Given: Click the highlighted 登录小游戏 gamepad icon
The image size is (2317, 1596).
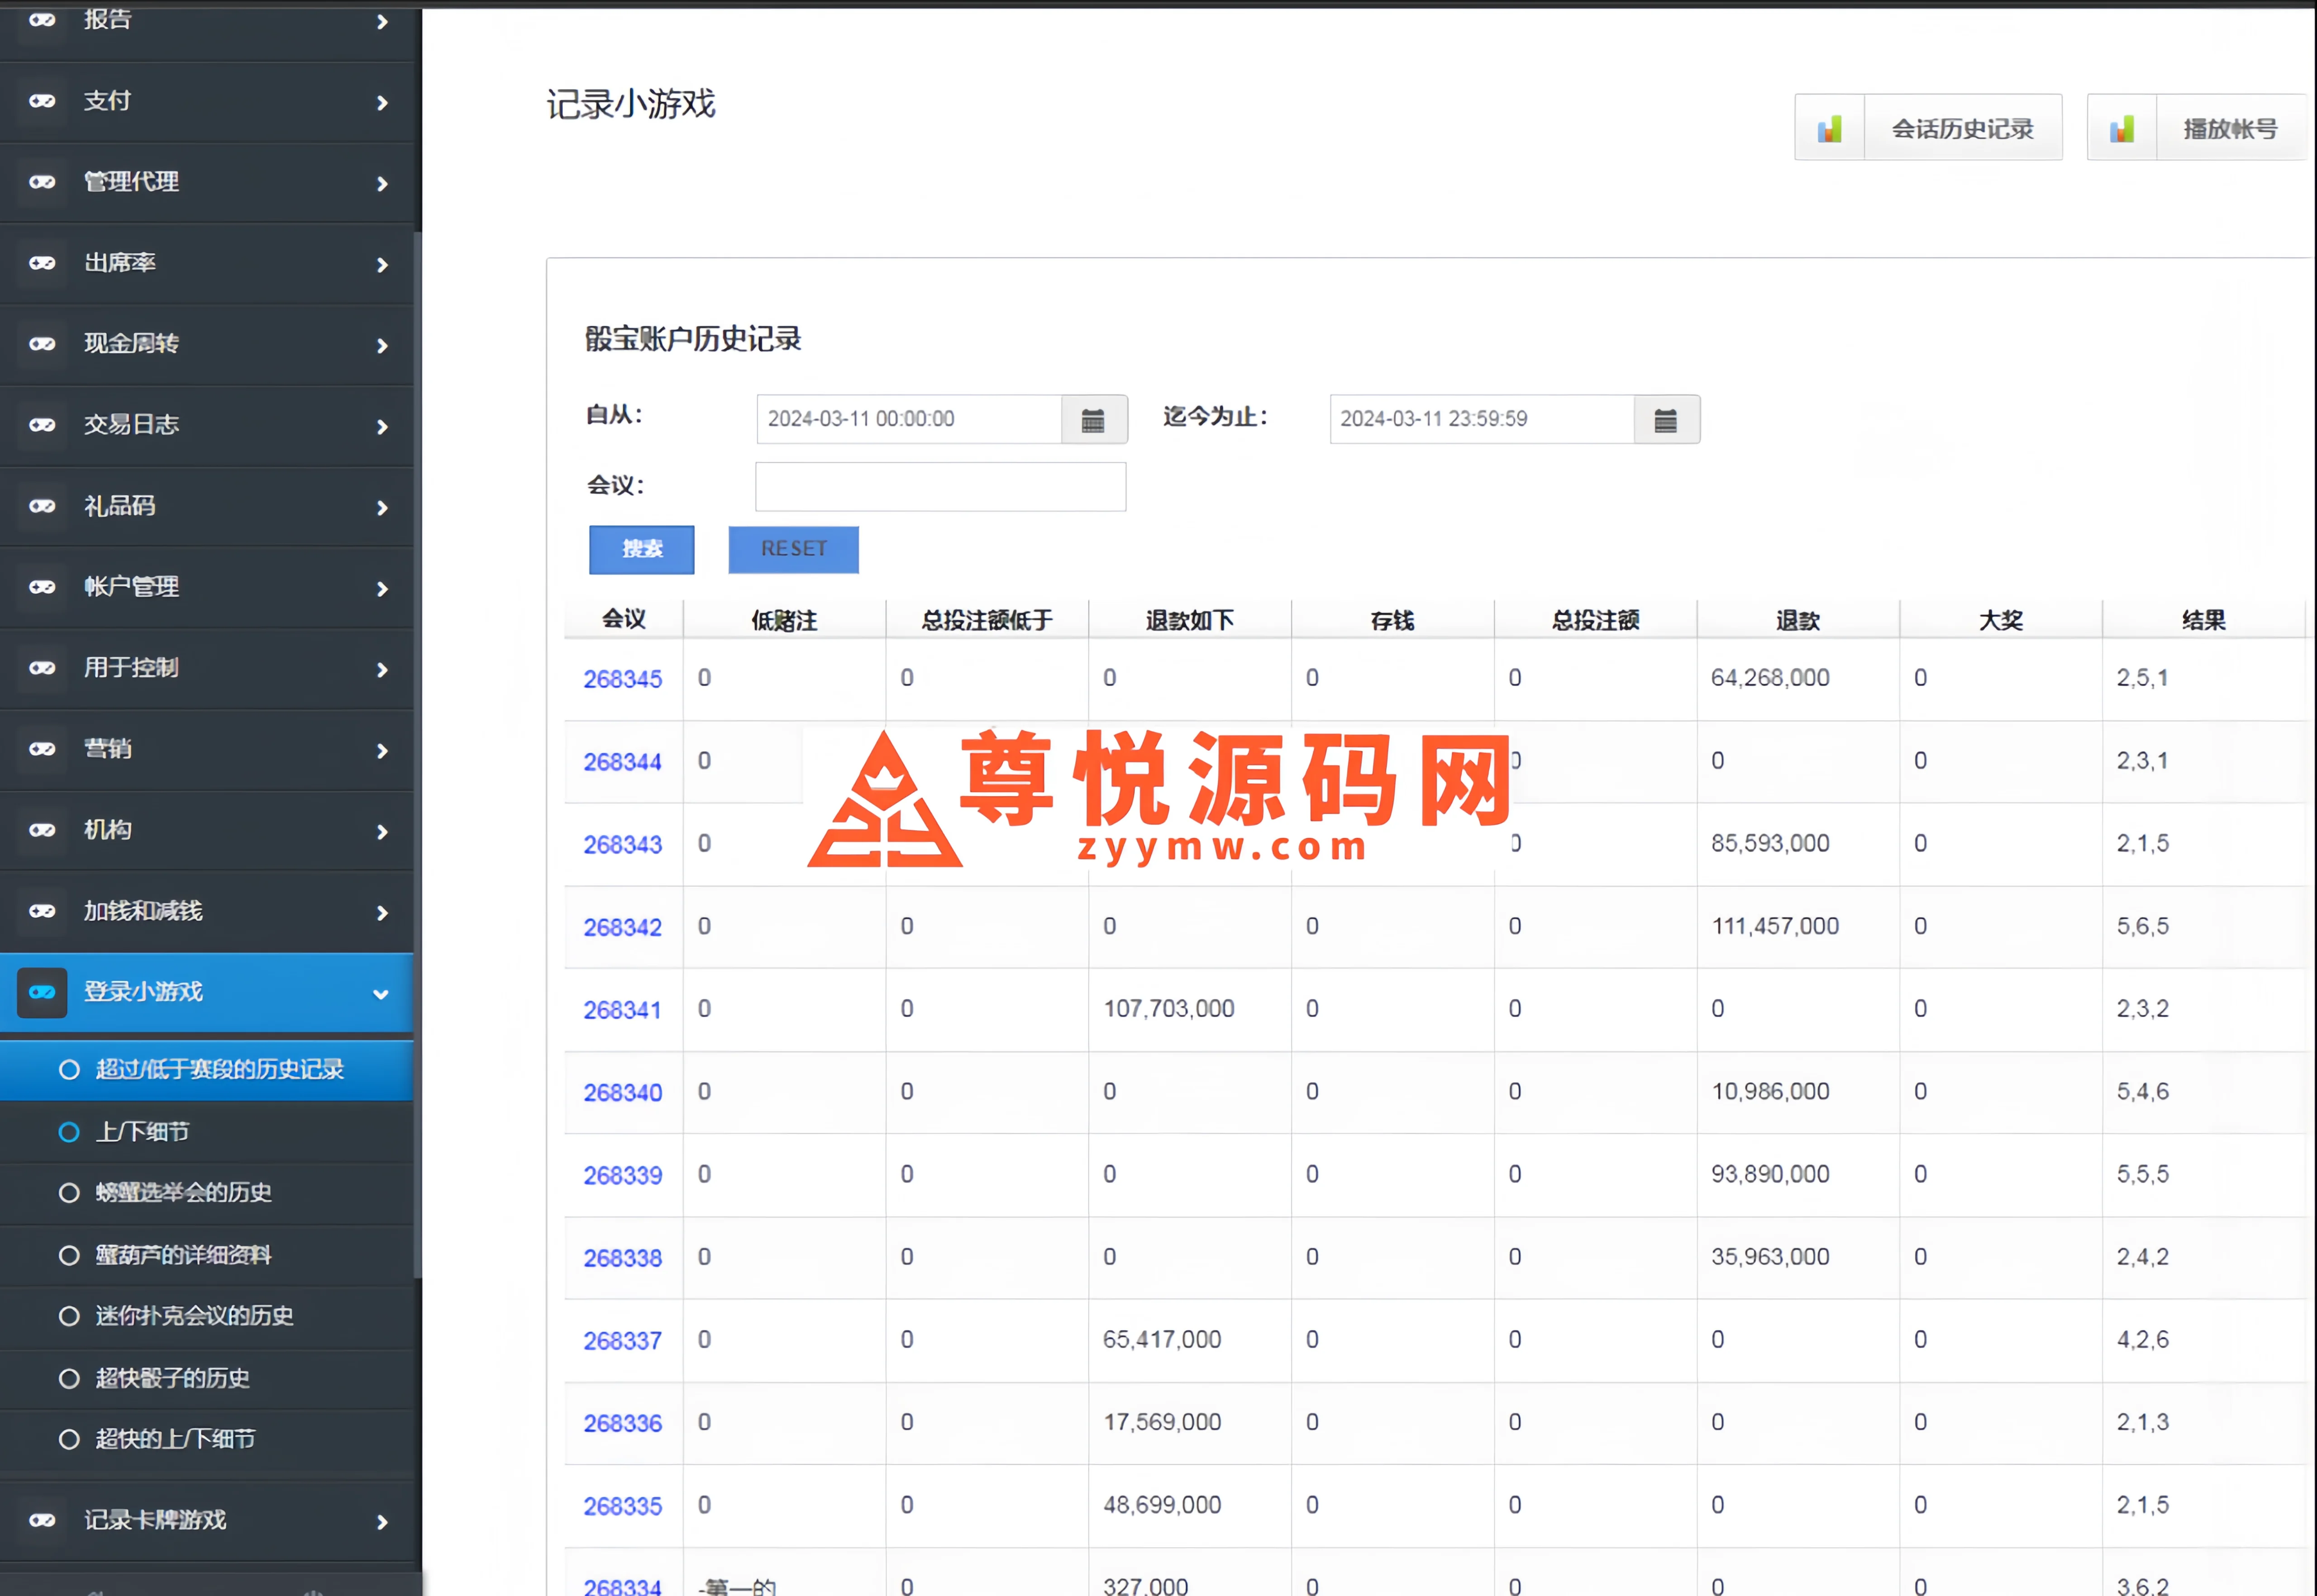Looking at the screenshot, I should [x=42, y=992].
